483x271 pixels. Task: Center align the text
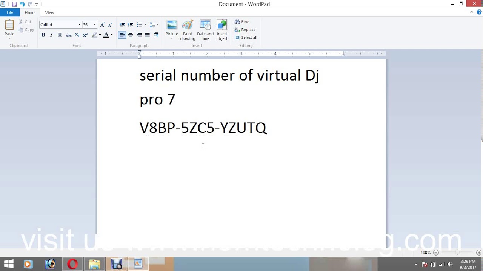[131, 35]
